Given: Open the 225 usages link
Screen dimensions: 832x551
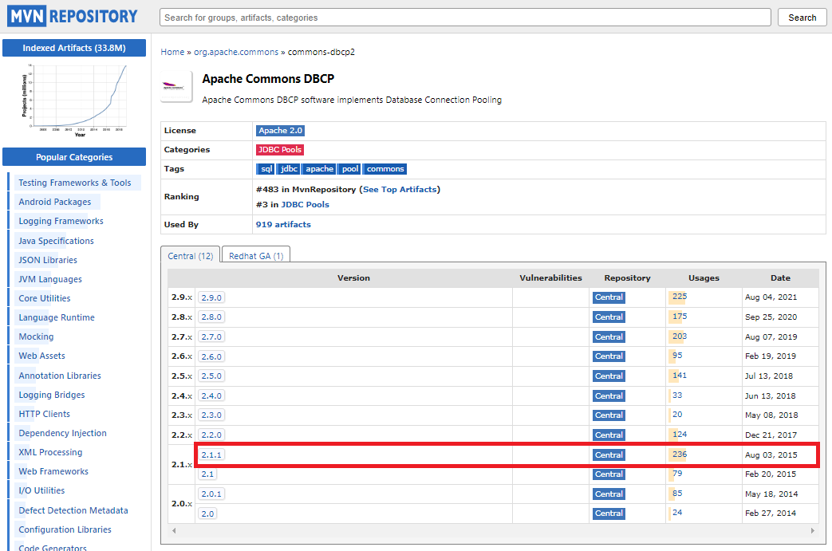Looking at the screenshot, I should 679,297.
